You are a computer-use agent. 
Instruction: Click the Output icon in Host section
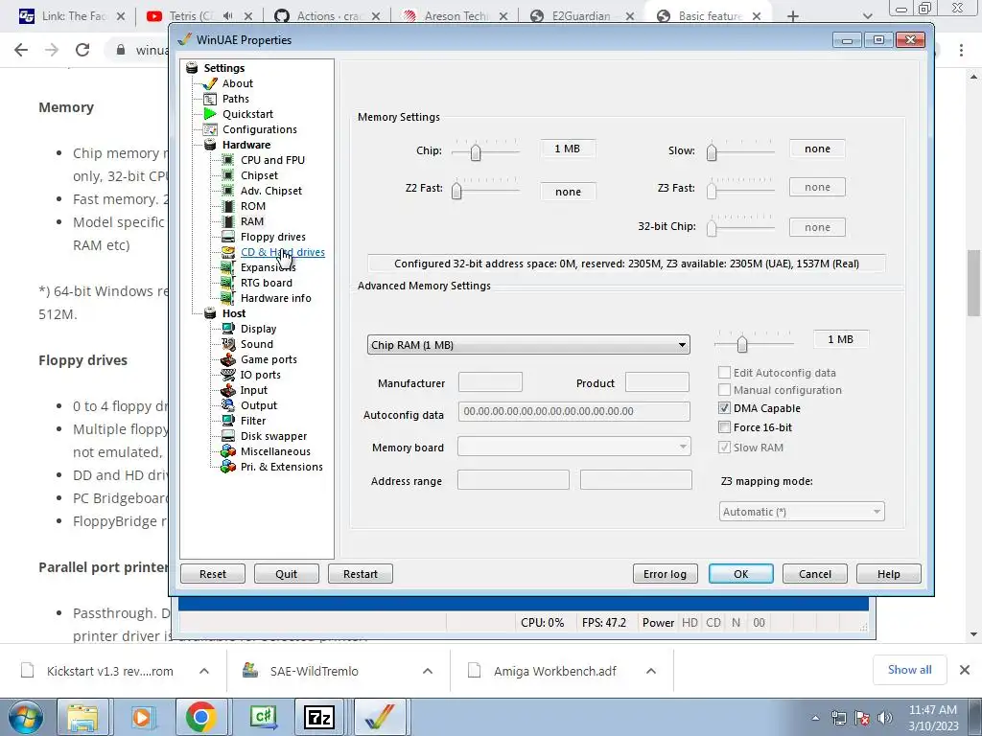[x=228, y=405]
